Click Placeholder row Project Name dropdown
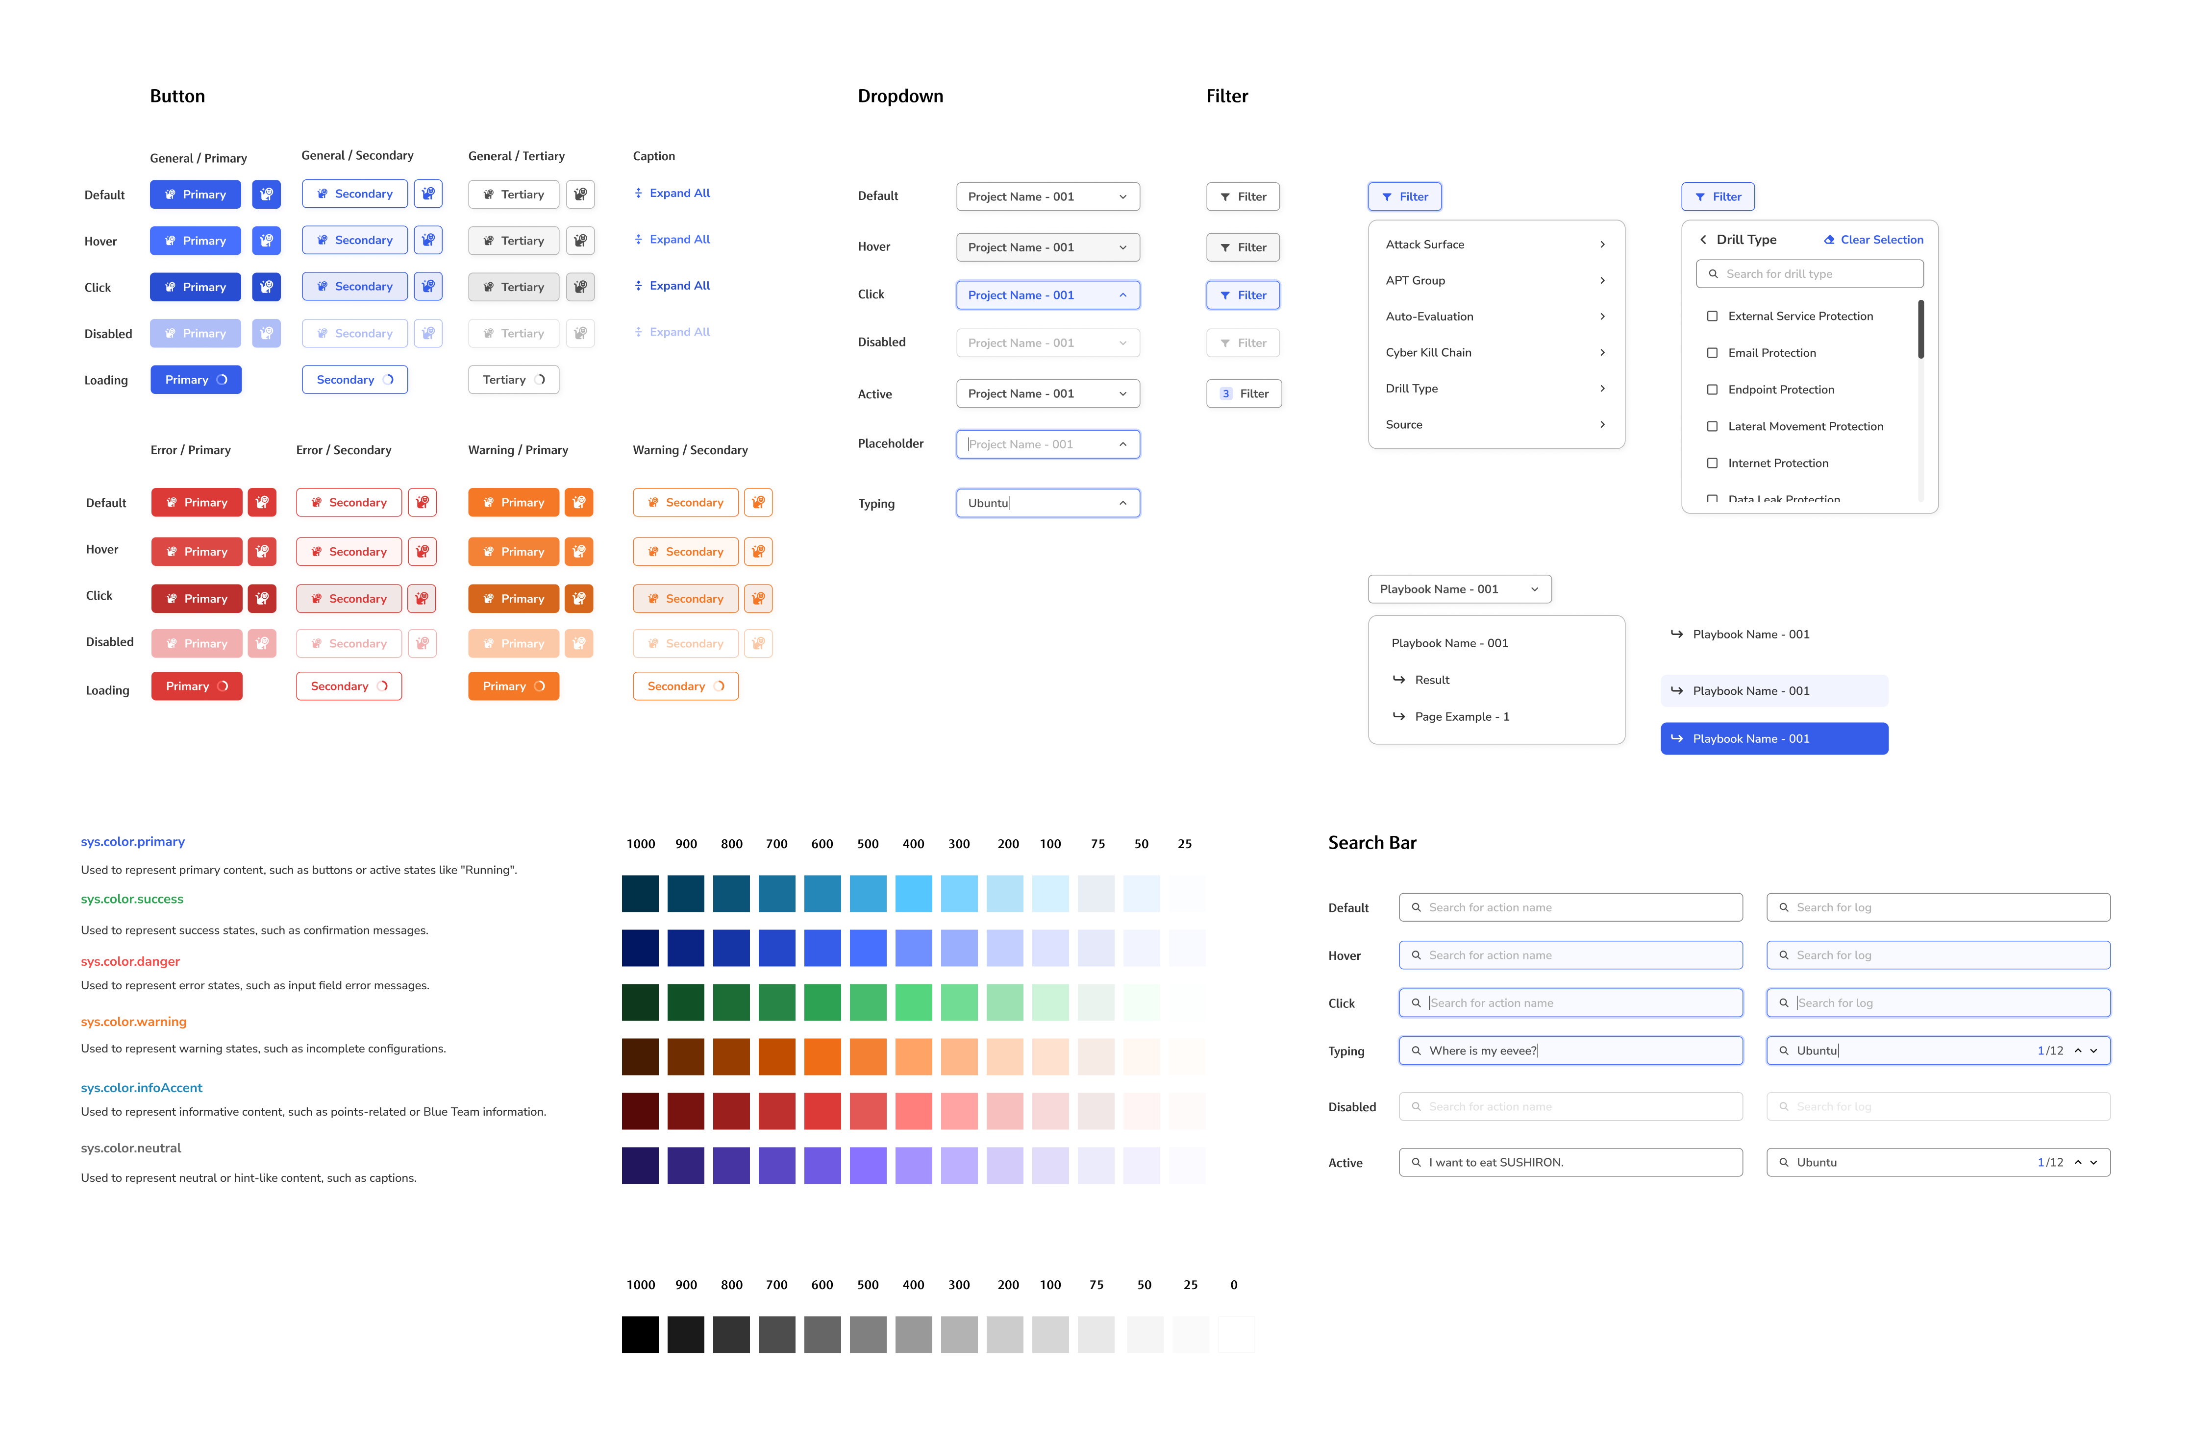Screen dimensions: 2192x1440 (x=1048, y=444)
